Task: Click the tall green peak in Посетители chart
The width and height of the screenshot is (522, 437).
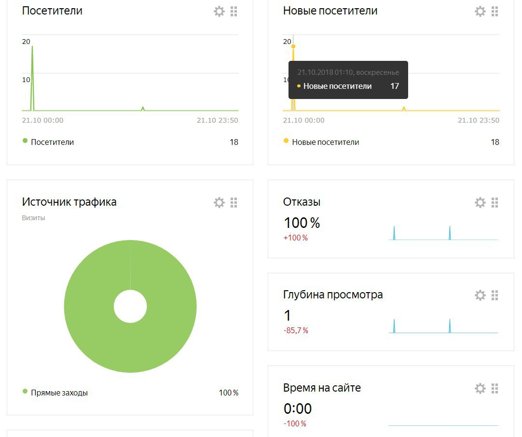Action: coord(32,78)
